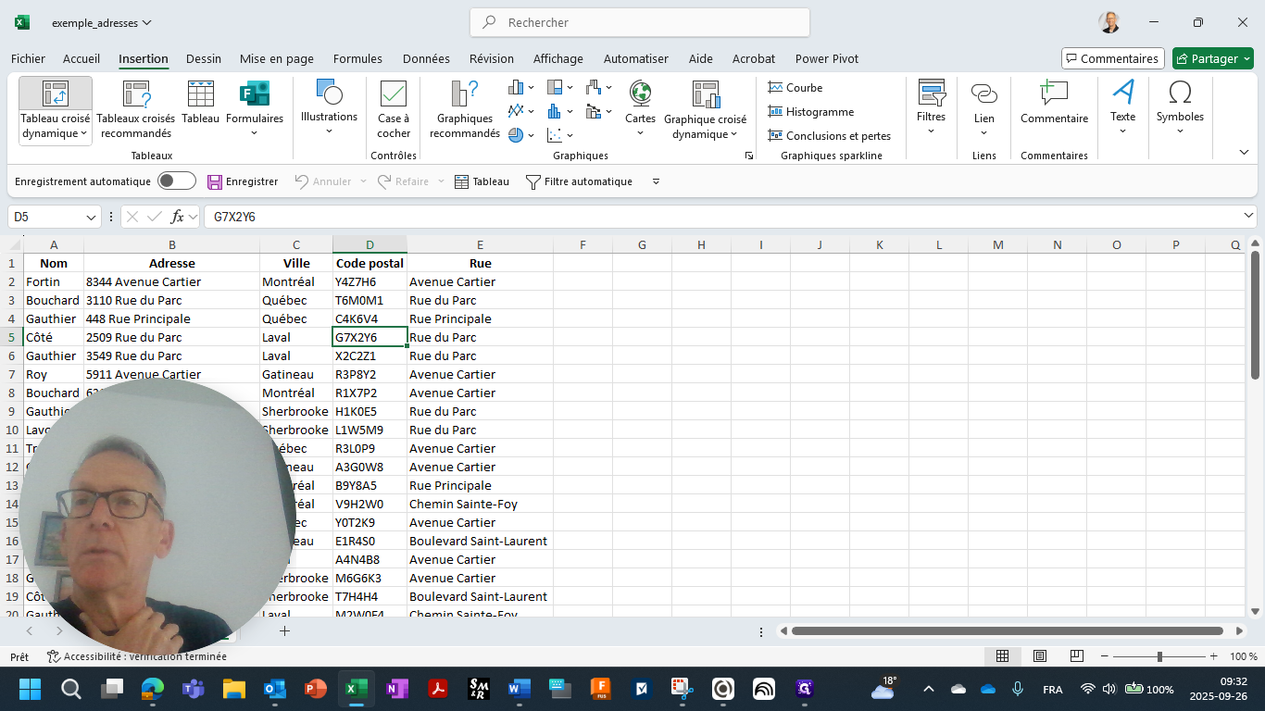Switch to the Formules ribbon tab
This screenshot has height=711, width=1265.
coord(357,58)
